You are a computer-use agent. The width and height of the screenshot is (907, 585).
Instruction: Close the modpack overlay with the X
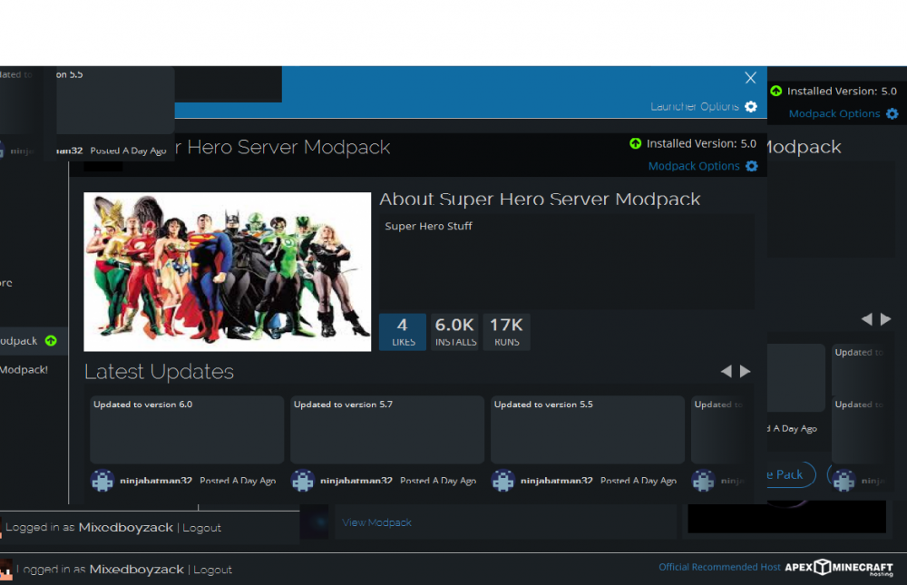pyautogui.click(x=750, y=77)
